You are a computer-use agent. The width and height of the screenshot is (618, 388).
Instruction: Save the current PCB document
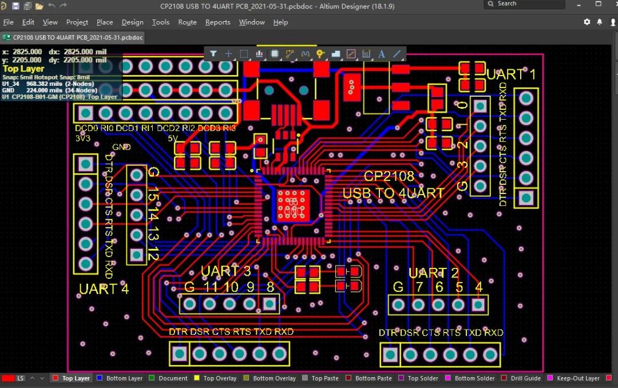(x=16, y=6)
